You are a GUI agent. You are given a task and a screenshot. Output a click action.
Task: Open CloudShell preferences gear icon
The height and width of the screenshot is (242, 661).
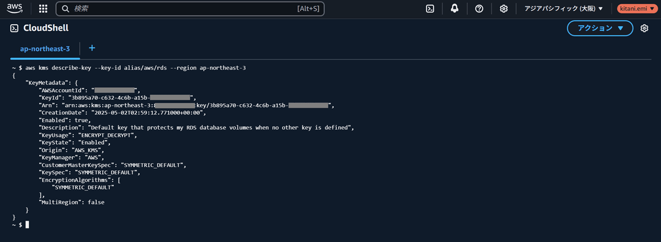pos(644,28)
